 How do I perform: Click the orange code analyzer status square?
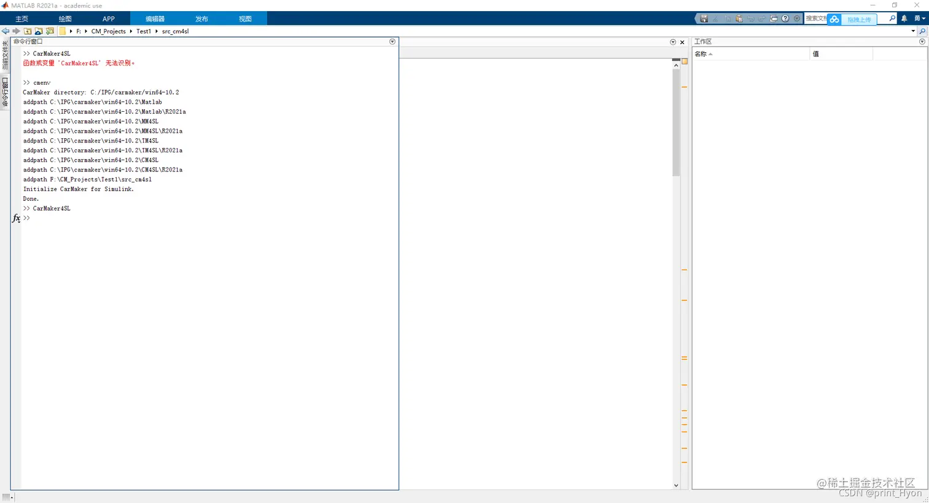click(684, 61)
